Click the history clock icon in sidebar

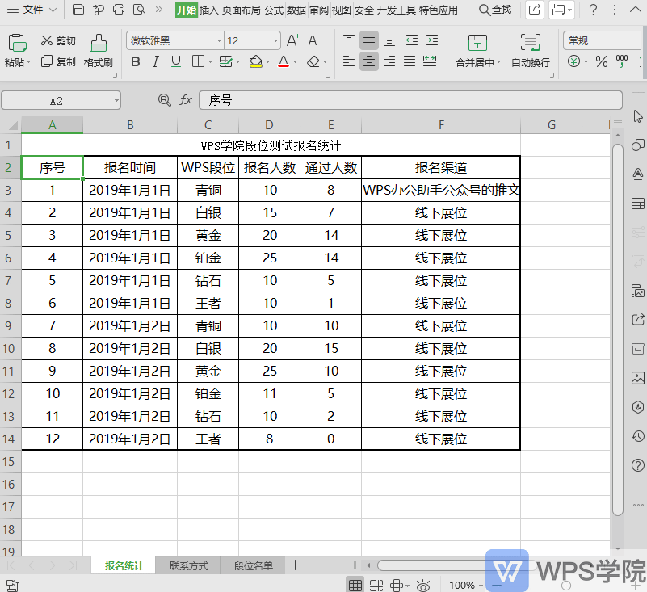click(638, 436)
